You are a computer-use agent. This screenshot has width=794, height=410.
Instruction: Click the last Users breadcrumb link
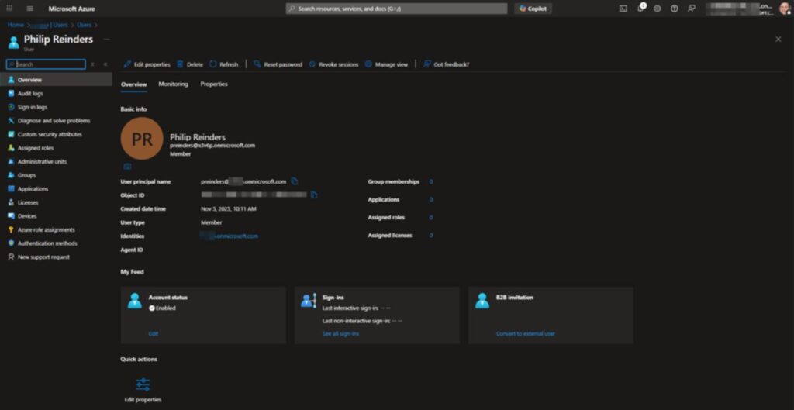[x=84, y=25]
